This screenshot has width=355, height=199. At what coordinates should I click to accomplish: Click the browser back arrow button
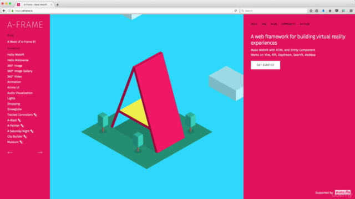4,11
